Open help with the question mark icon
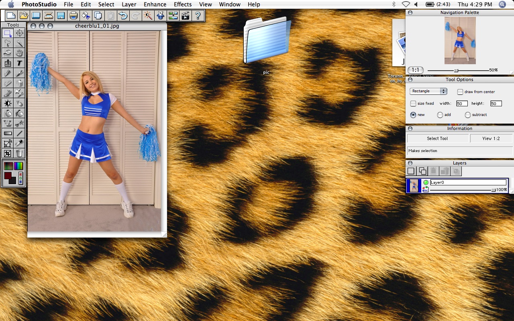 click(198, 16)
